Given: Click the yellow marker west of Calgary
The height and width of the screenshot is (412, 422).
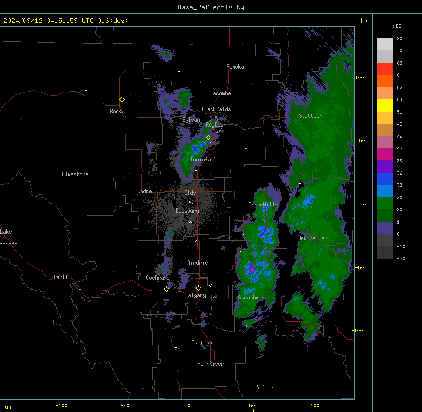Looking at the screenshot, I should tap(166, 289).
